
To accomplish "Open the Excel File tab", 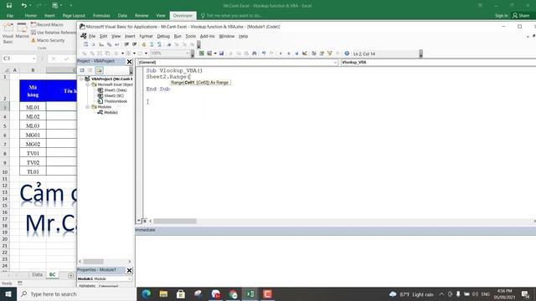I will point(10,16).
